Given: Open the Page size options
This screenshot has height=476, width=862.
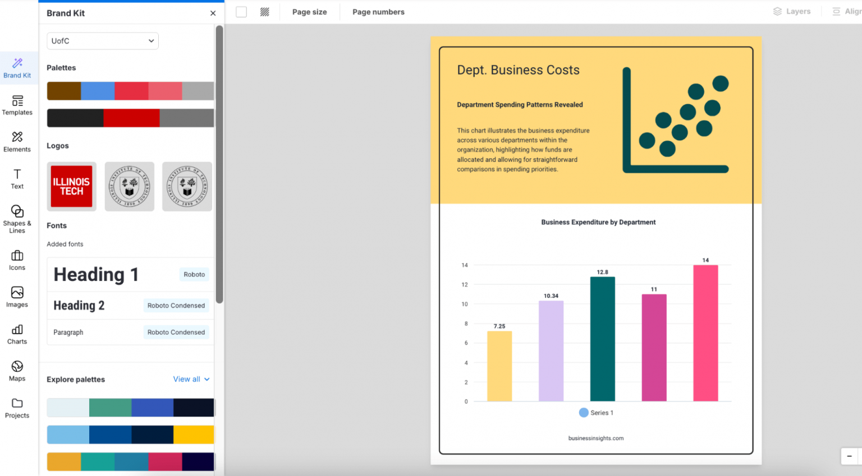Looking at the screenshot, I should tap(309, 11).
